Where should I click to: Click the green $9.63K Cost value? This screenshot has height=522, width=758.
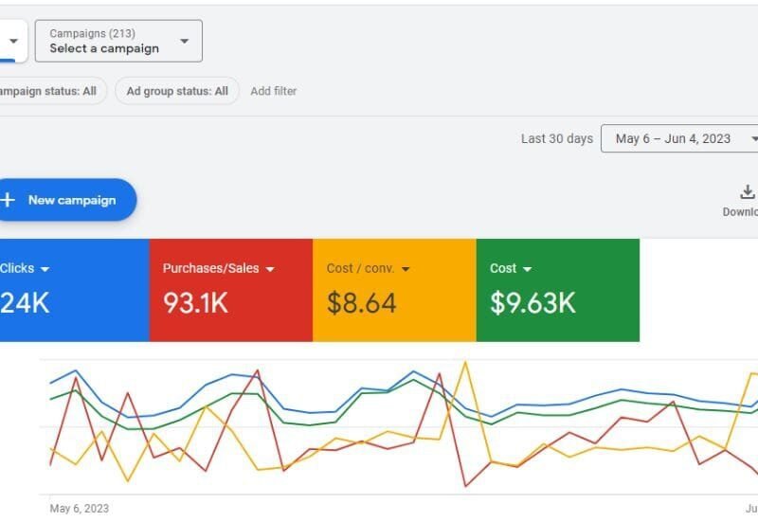pyautogui.click(x=532, y=303)
